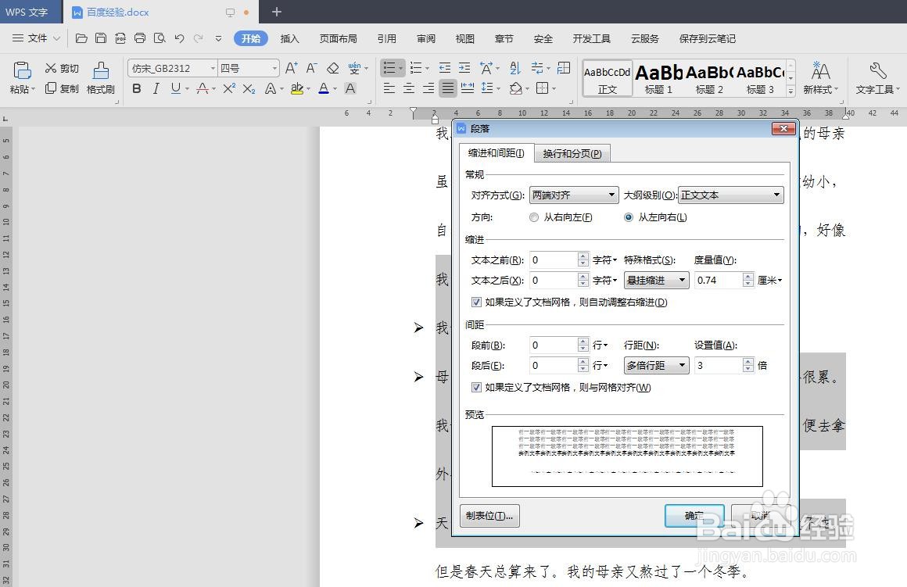Select the 正文 style

[608, 78]
